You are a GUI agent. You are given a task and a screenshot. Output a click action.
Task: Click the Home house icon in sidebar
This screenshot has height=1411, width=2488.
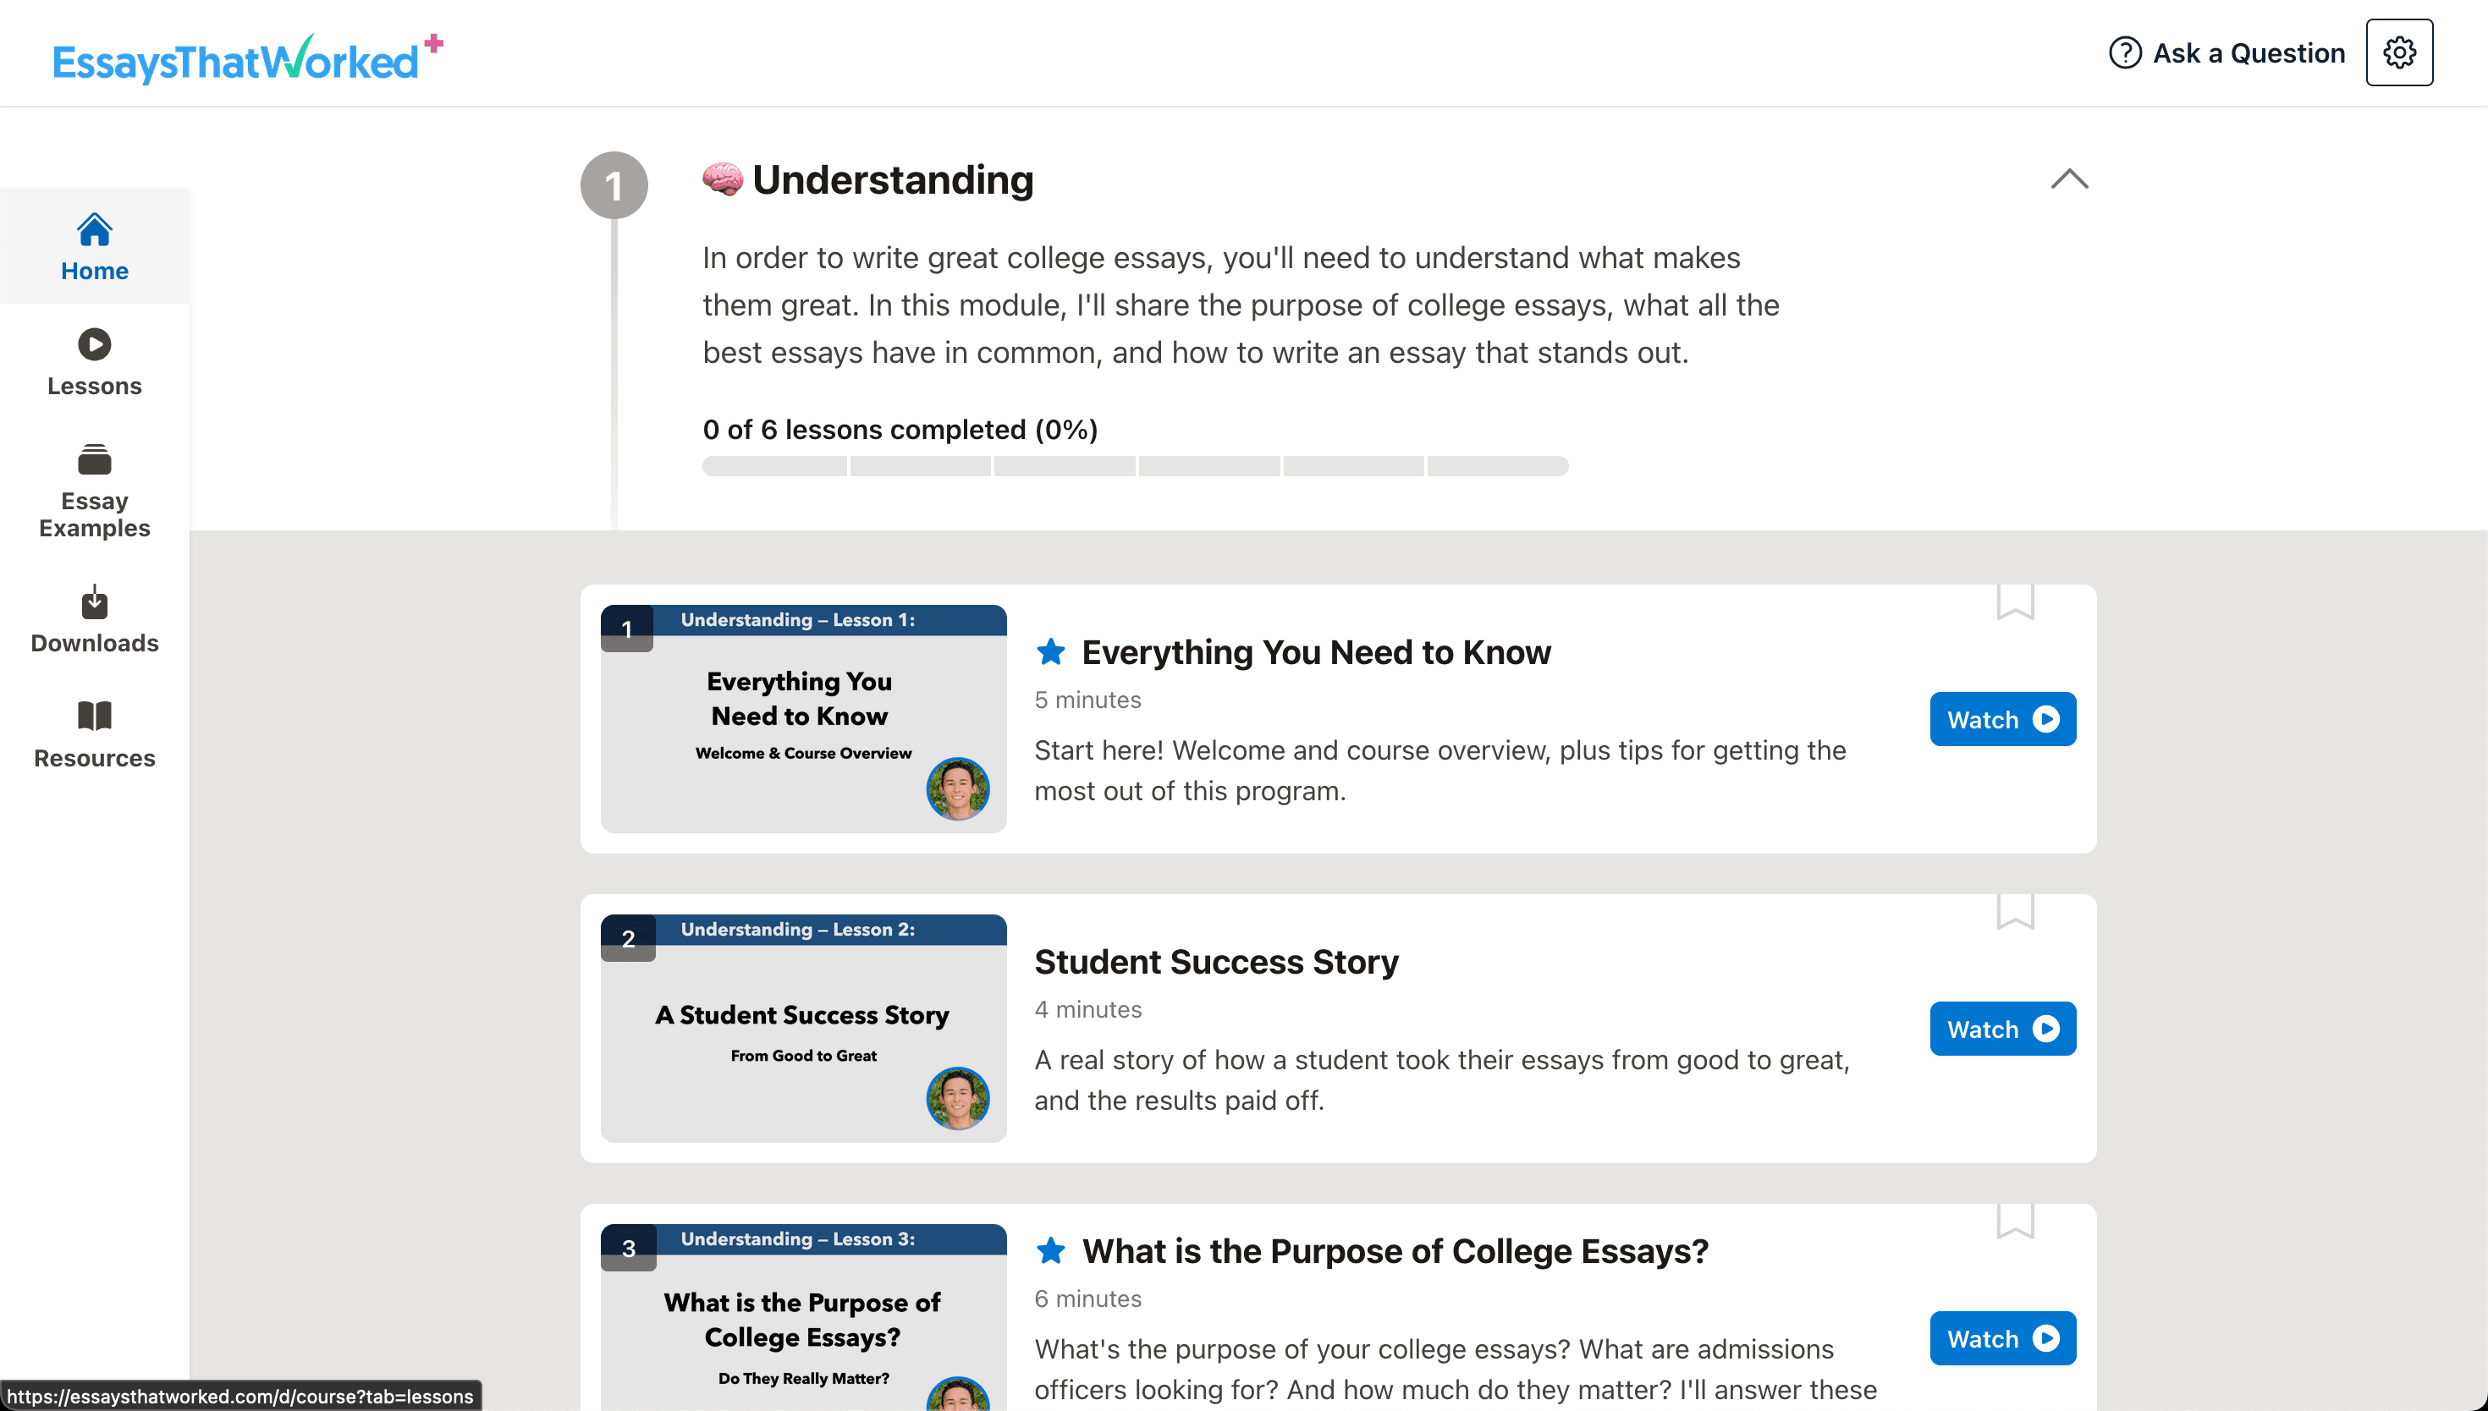coord(94,230)
